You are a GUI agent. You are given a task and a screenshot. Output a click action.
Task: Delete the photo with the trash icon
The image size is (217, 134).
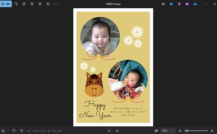pyautogui.click(x=24, y=4)
